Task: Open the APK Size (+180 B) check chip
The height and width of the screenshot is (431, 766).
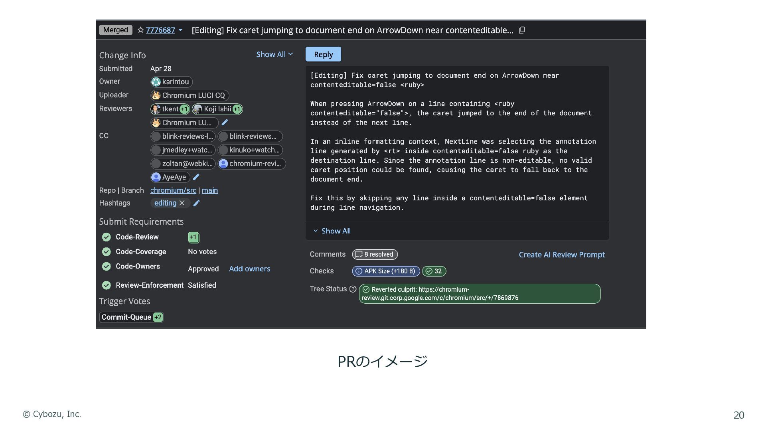Action: 386,271
